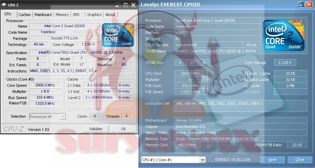Click the Multiplier value x 6.0
This screenshot has height=168, width=315.
(45, 91)
